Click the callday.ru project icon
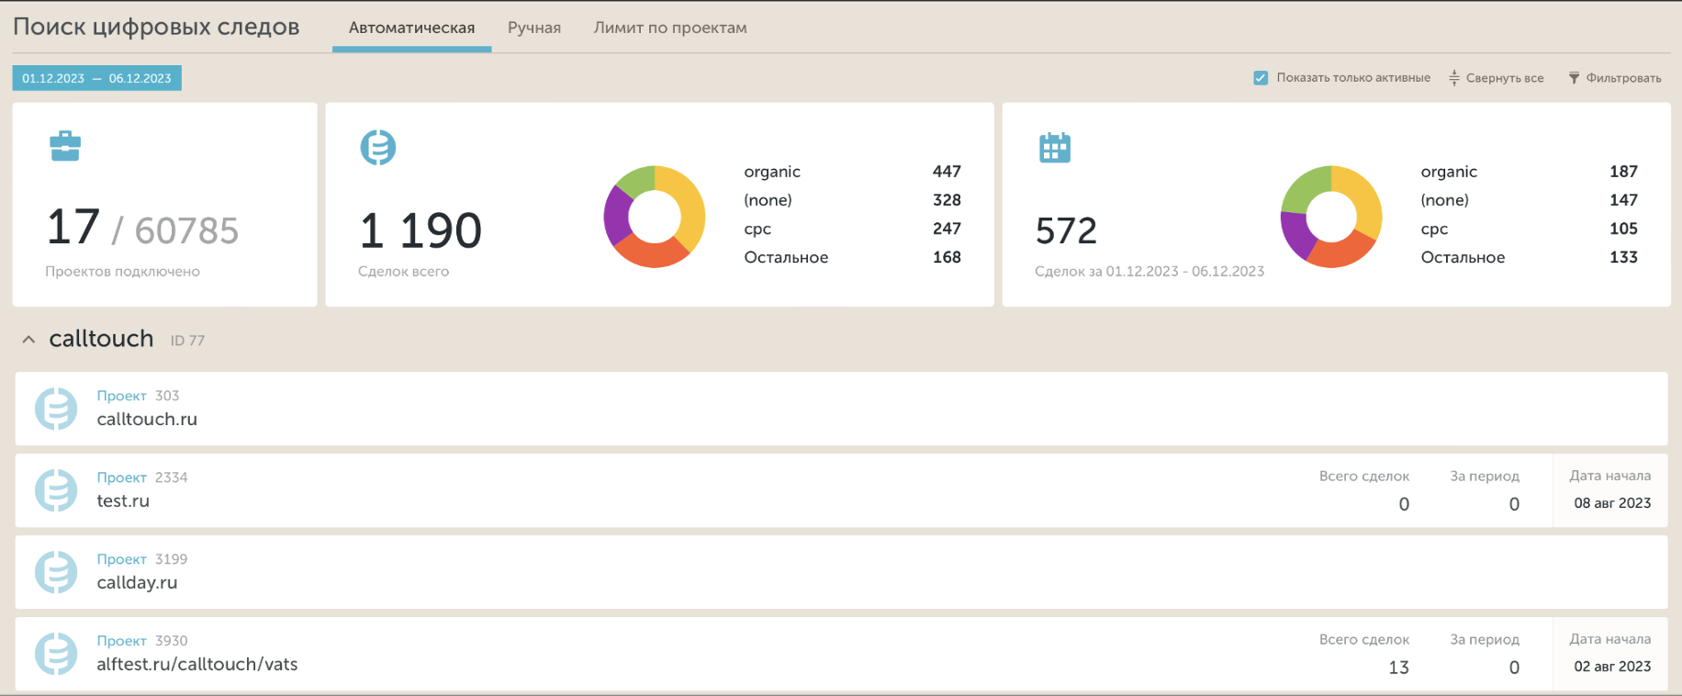 point(56,572)
